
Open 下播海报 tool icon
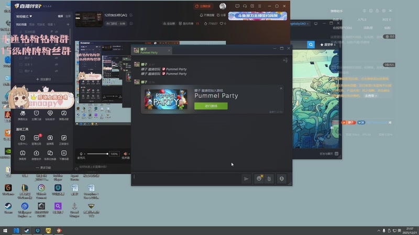[x=64, y=155]
